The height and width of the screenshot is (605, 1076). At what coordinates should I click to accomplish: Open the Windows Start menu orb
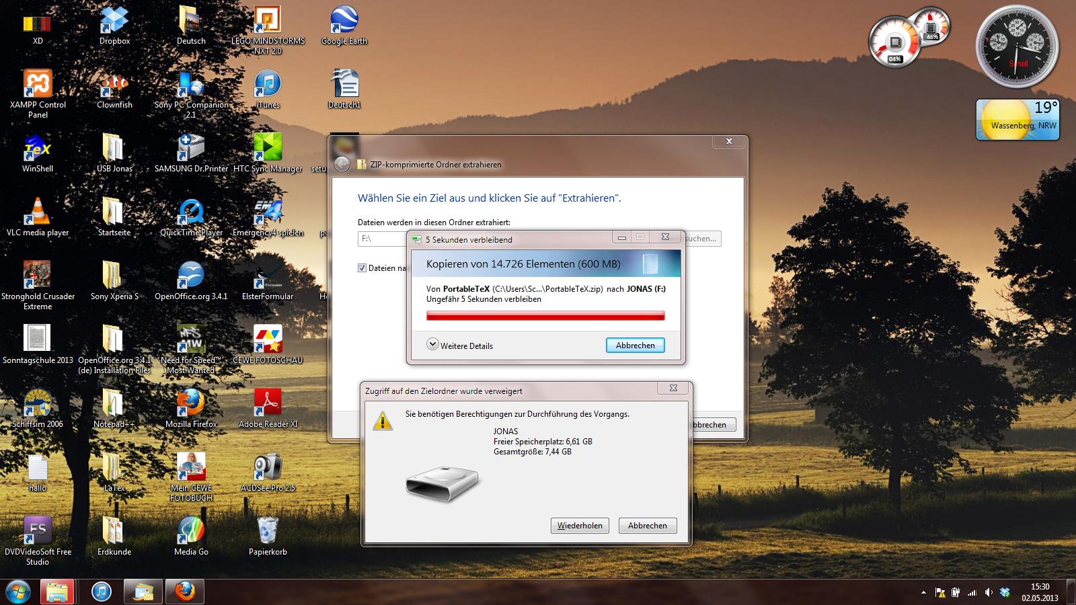(x=18, y=592)
